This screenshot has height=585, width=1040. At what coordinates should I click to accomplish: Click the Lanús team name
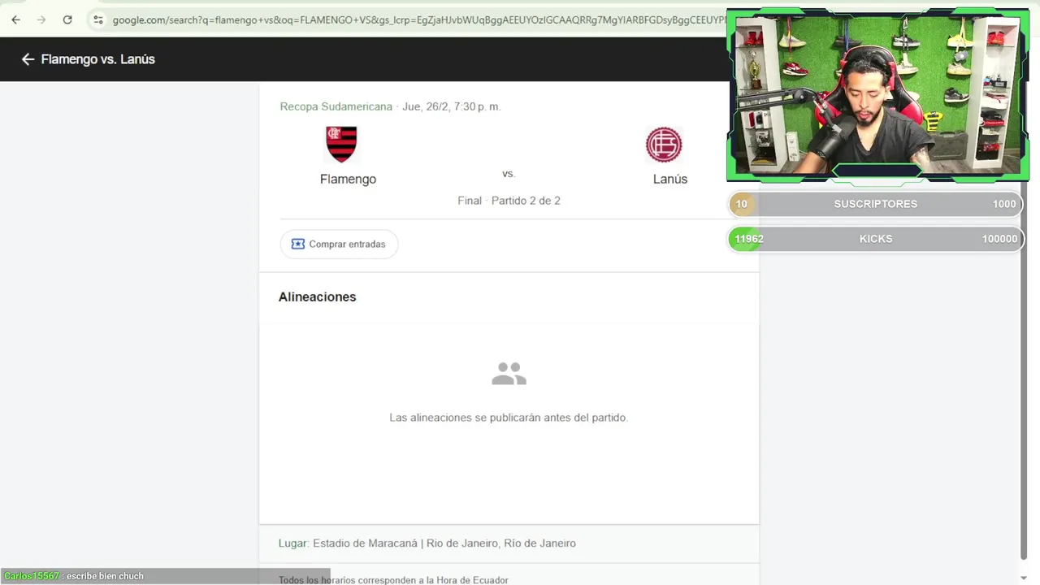pos(670,179)
